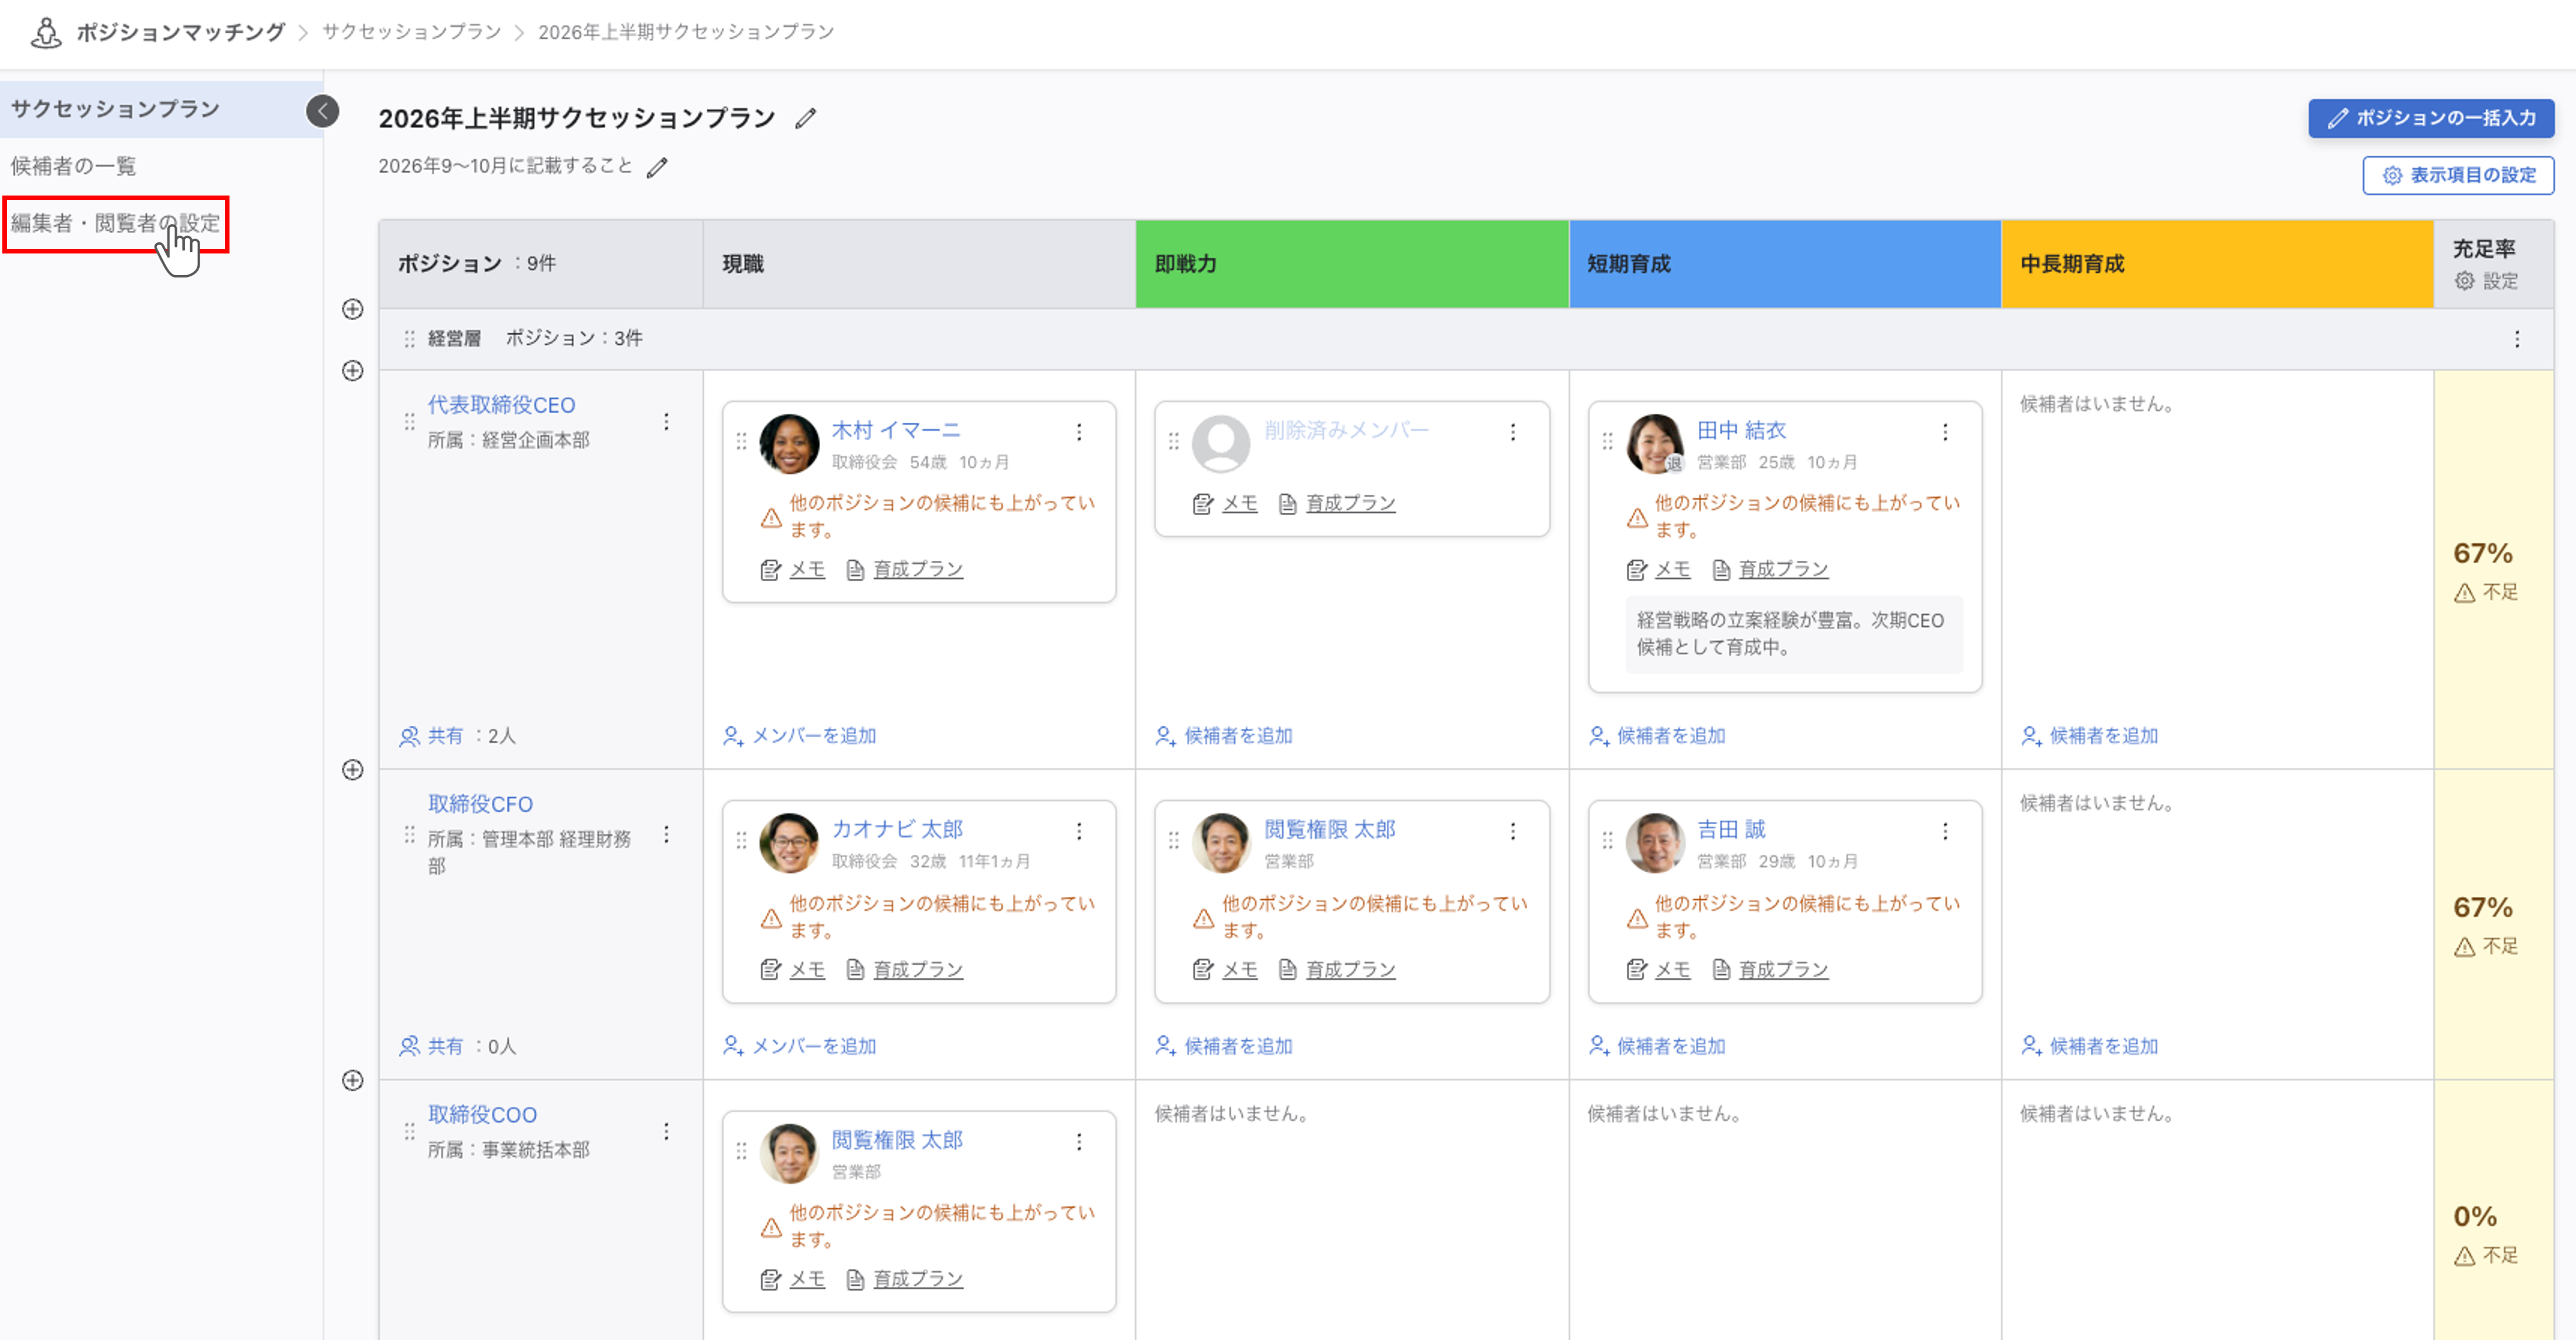Click 共有：0人 under CFO position

coord(458,1046)
